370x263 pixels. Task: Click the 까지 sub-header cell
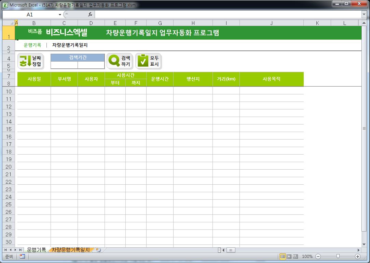(x=136, y=83)
